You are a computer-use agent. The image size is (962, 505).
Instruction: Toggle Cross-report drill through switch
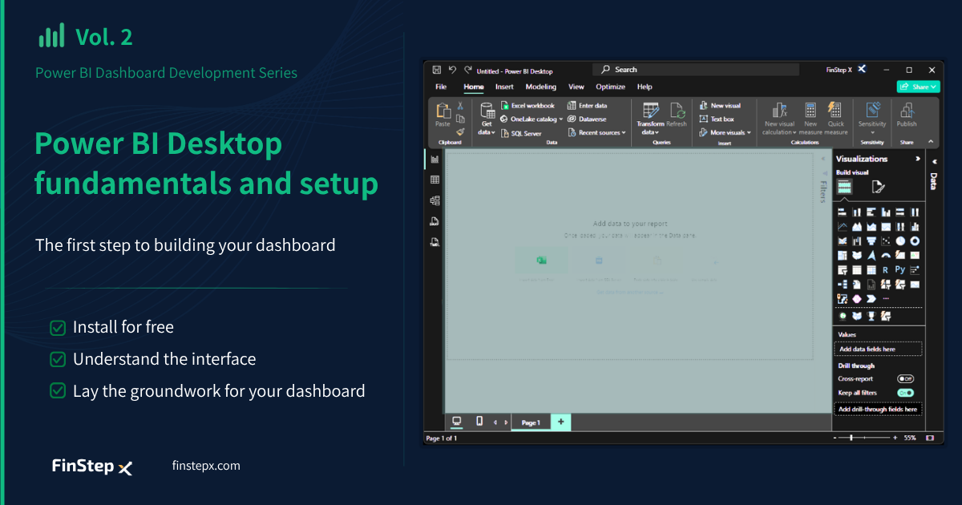[x=905, y=378]
